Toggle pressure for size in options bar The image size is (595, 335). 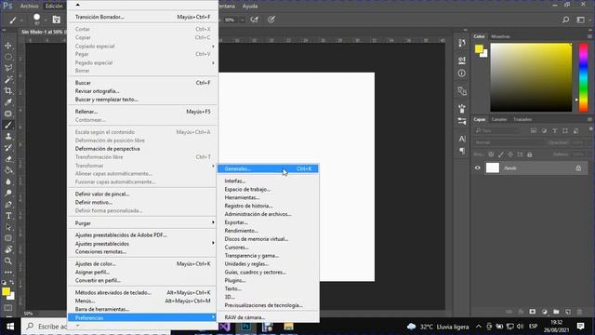pos(271,20)
